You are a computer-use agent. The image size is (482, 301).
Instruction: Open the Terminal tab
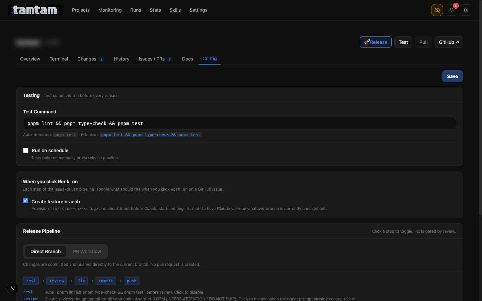point(59,59)
